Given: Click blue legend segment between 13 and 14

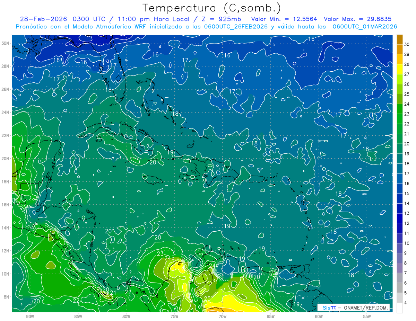Looking at the screenshot, I should click(400, 208).
